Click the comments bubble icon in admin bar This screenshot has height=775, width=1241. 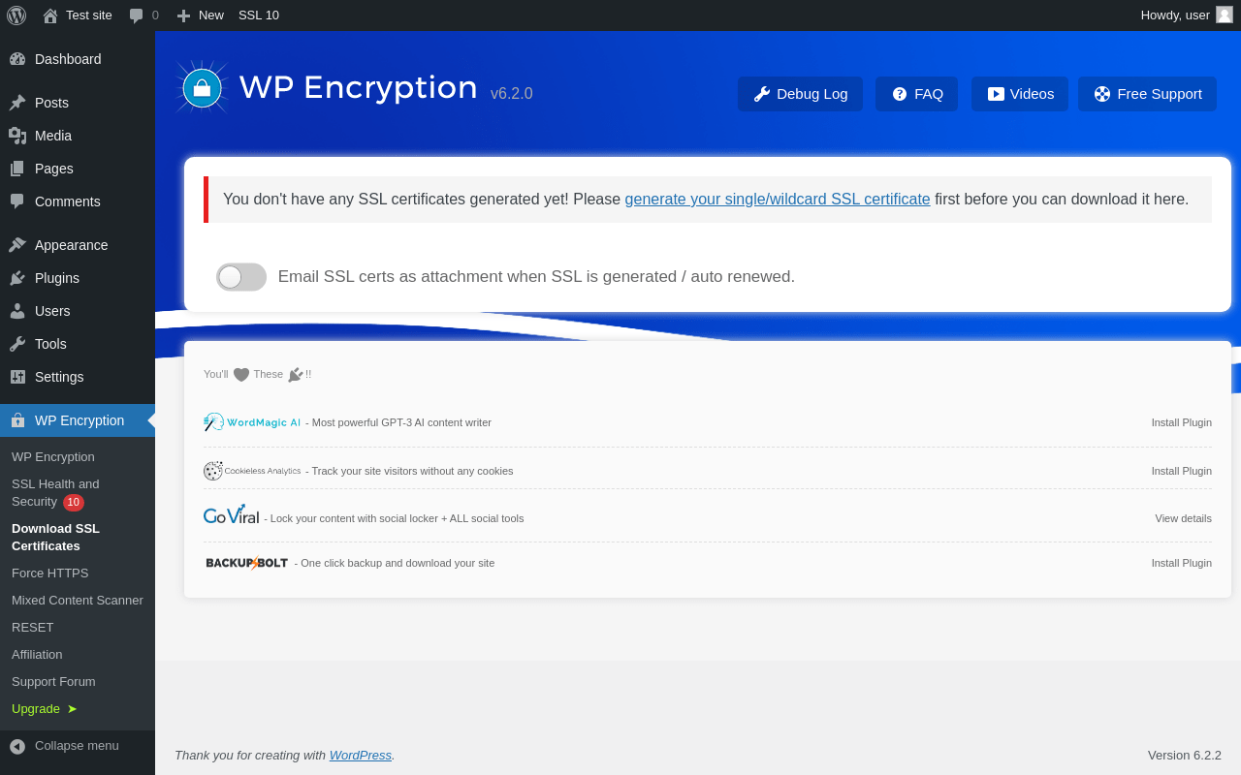click(x=137, y=15)
